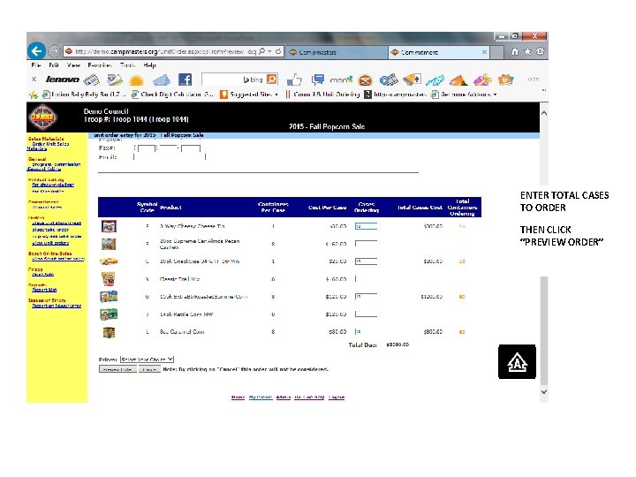This screenshot has height=477, width=636.
Task: Click the Report List sidebar link
Action: coord(44,290)
